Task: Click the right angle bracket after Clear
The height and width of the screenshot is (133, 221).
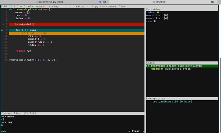Action: pyautogui.click(x=144, y=131)
